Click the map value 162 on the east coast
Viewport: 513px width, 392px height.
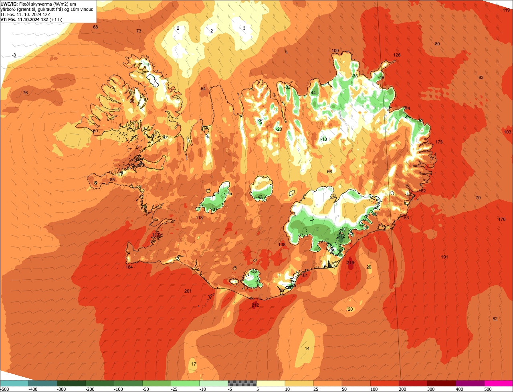(422, 191)
